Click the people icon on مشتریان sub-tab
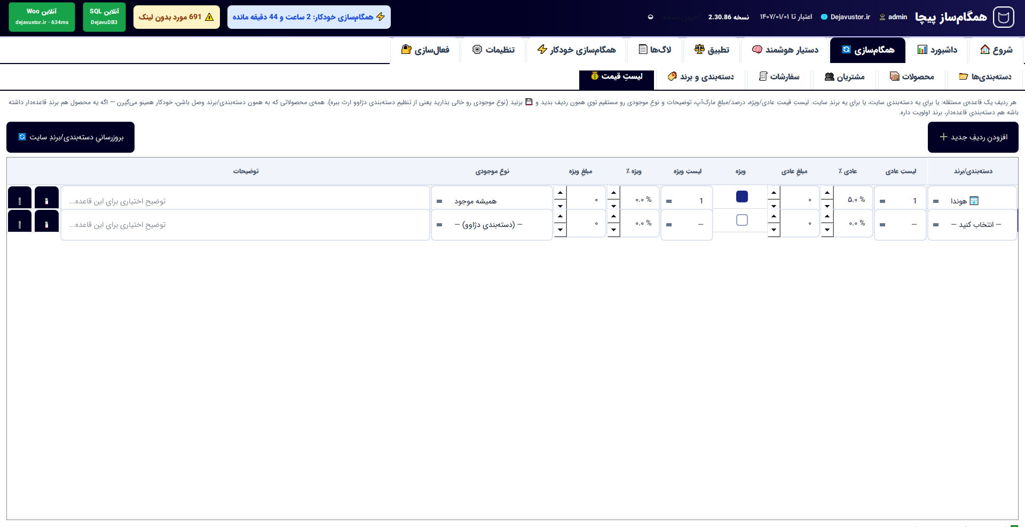The image size is (1025, 527). tap(830, 76)
